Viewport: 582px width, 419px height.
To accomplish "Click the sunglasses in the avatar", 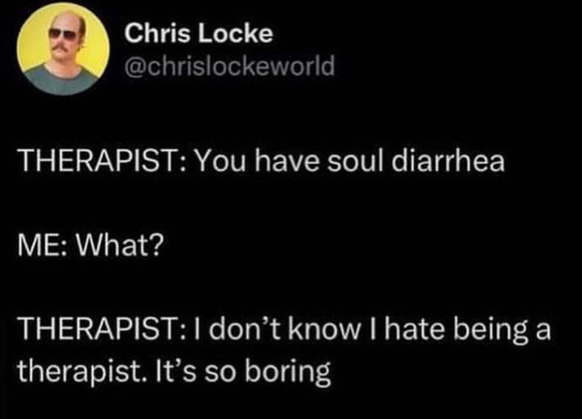I will [62, 34].
